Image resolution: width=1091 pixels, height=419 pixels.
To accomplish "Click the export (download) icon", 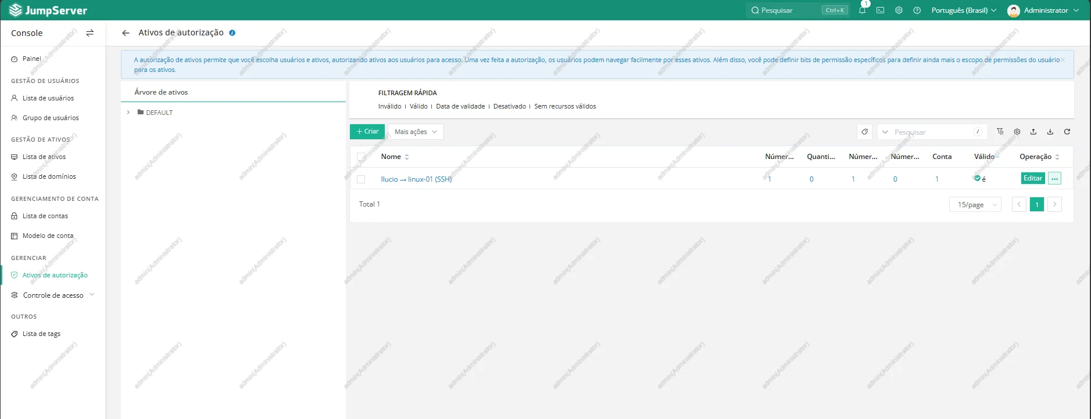I will pos(1050,132).
